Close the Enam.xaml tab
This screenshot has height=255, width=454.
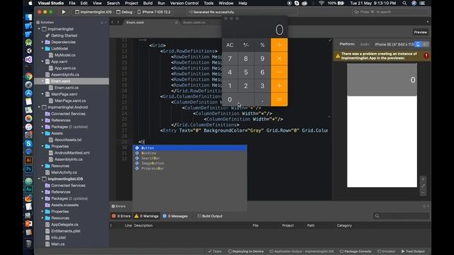(176, 22)
